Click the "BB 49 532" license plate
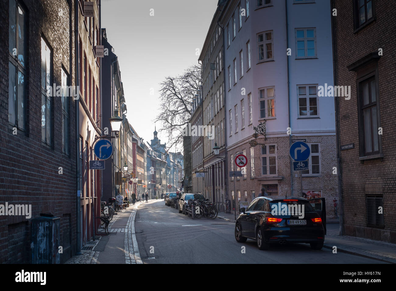 coord(296,222)
